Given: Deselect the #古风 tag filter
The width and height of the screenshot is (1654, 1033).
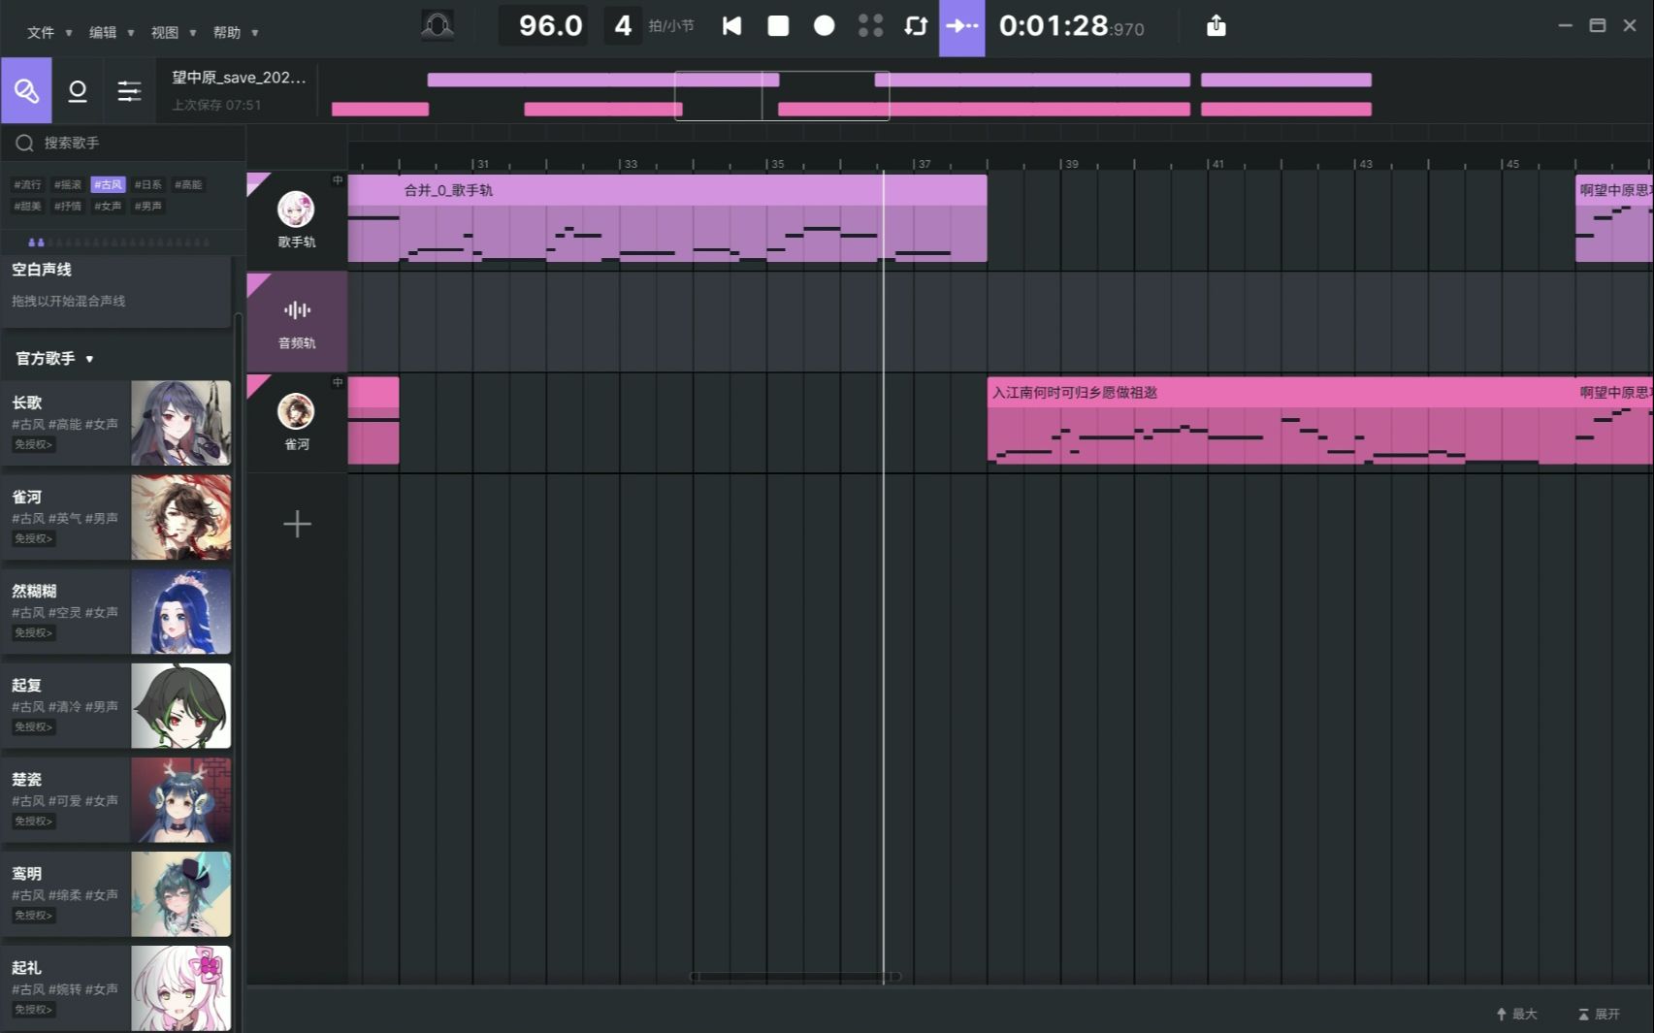Looking at the screenshot, I should point(108,184).
